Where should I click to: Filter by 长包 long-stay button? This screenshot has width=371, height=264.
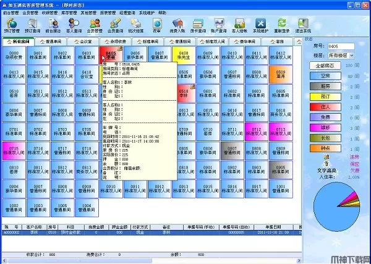pyautogui.click(x=325, y=138)
